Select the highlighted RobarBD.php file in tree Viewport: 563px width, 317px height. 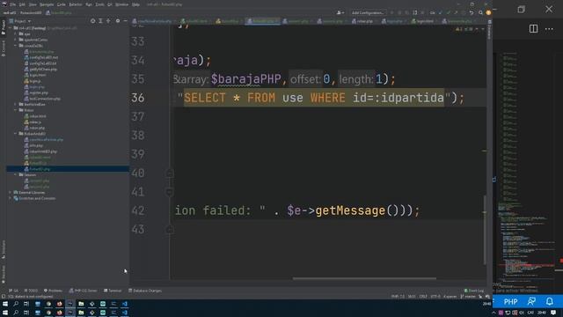coord(68,169)
